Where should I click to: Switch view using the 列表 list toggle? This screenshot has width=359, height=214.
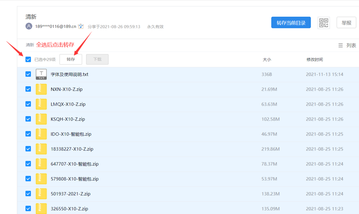point(347,45)
